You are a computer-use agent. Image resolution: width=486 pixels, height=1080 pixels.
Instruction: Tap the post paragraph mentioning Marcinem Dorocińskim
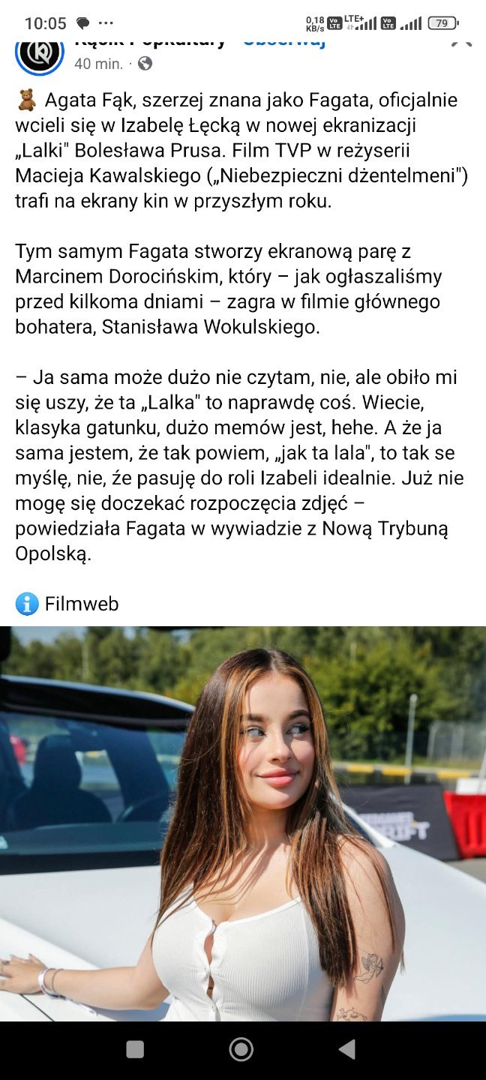(229, 289)
